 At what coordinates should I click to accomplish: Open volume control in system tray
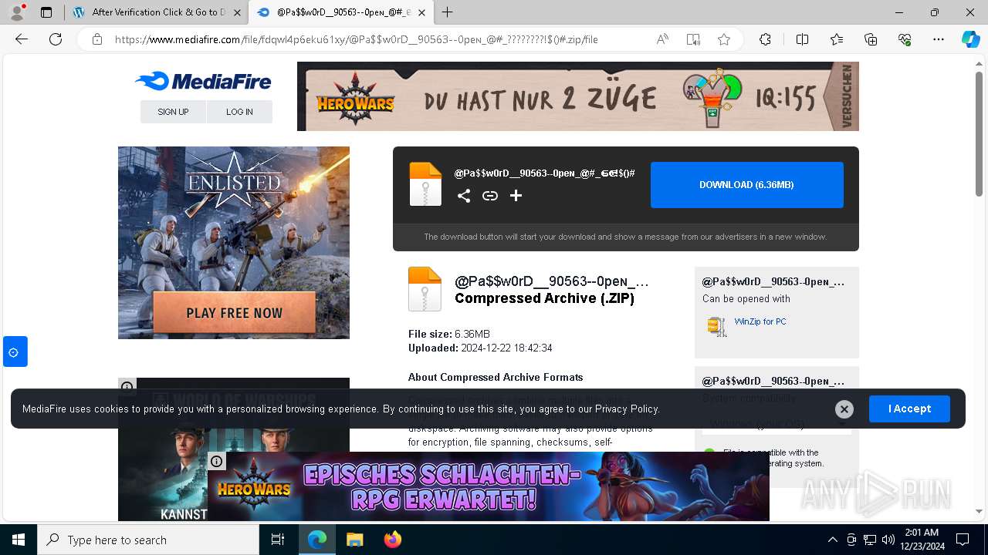pos(888,540)
